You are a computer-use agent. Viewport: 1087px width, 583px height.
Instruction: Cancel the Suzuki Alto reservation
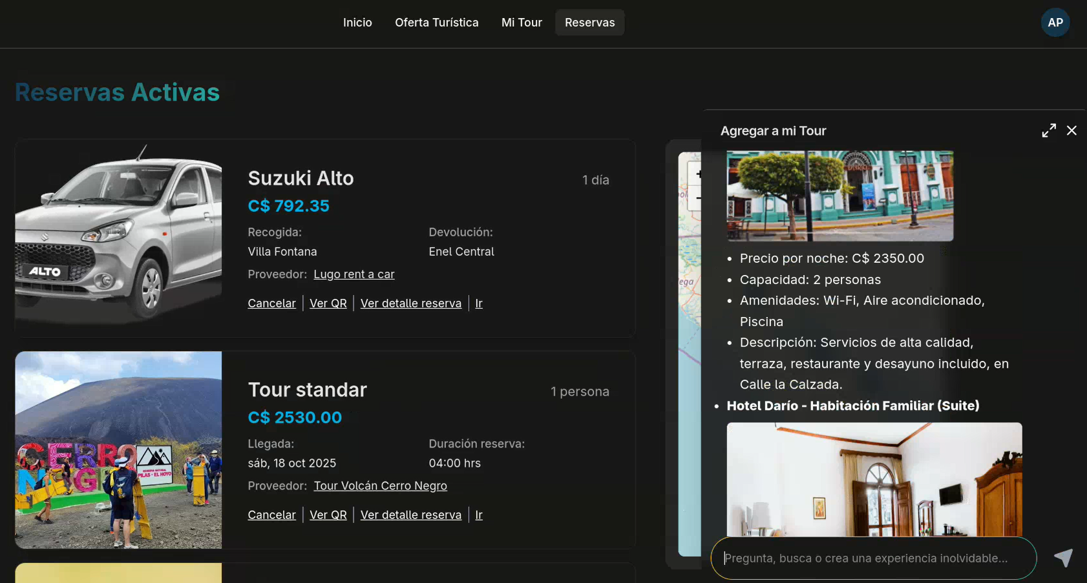pos(271,303)
